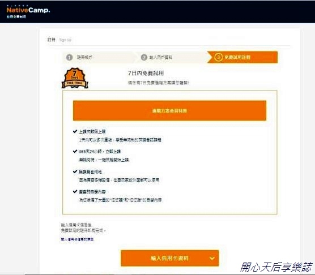This screenshot has height=275, width=315.
Task: Open the 註冊帳戶 step tab
Action: pos(99,57)
